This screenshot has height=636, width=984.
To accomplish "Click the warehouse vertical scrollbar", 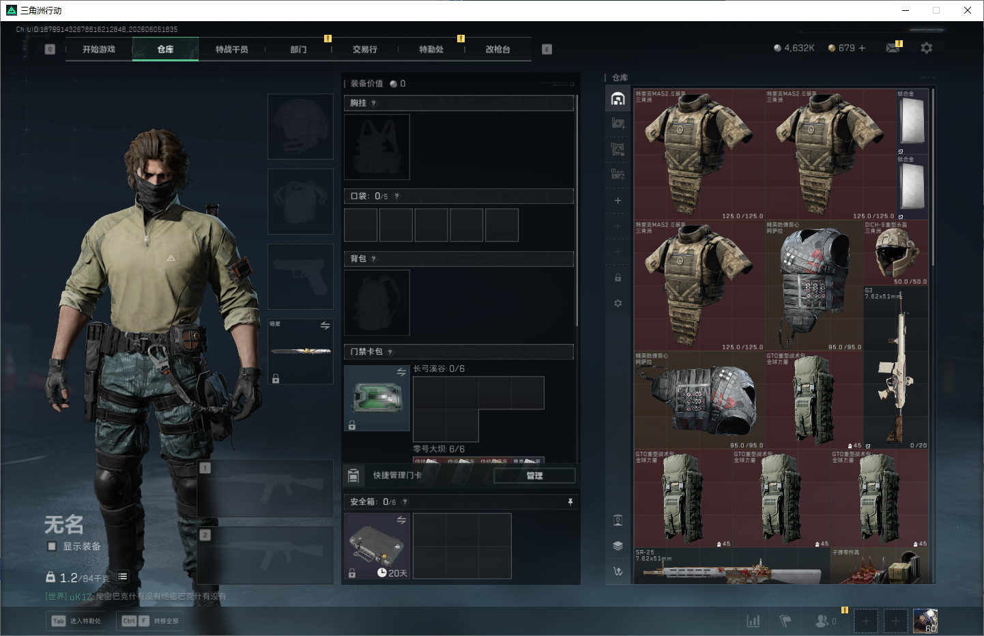I will (933, 177).
